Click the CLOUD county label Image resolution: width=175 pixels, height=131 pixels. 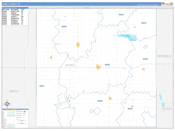tap(167, 109)
